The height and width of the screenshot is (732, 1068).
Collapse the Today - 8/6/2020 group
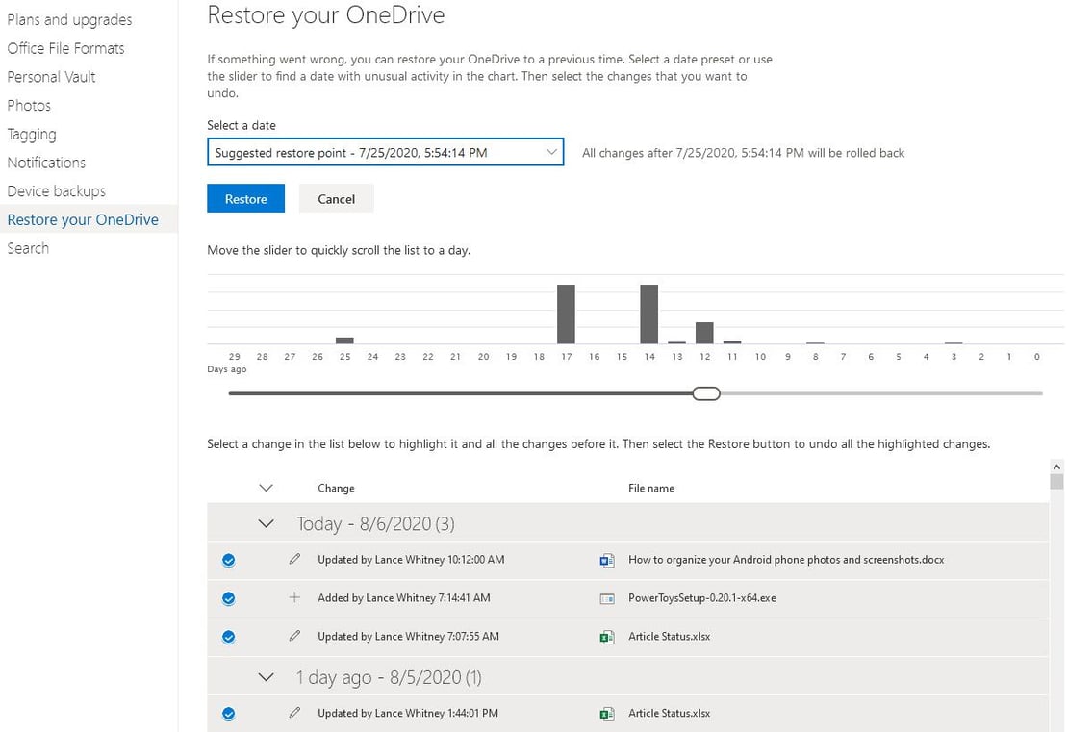click(x=267, y=523)
